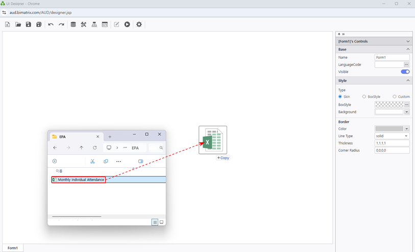Open the Line Type dropdown
This screenshot has width=415, height=252.
[392, 136]
